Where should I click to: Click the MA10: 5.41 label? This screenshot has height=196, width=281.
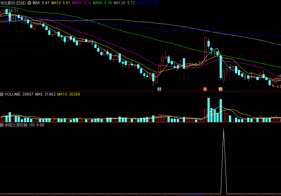(60, 3)
